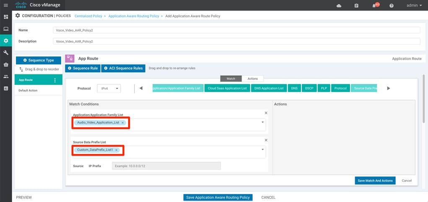The height and width of the screenshot is (202, 428).
Task: Remove Source Data Prefix List match condition
Action: 266,140
